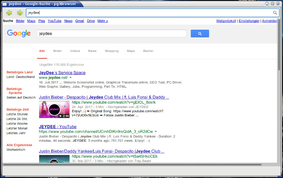
Task: Switch to the Bilder results tab
Action: pyautogui.click(x=58, y=51)
